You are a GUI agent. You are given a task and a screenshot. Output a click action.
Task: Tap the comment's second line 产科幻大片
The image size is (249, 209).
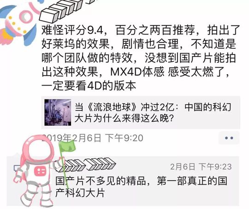point(80,193)
